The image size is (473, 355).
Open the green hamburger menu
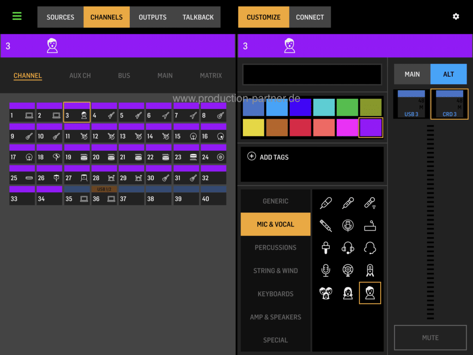[17, 17]
